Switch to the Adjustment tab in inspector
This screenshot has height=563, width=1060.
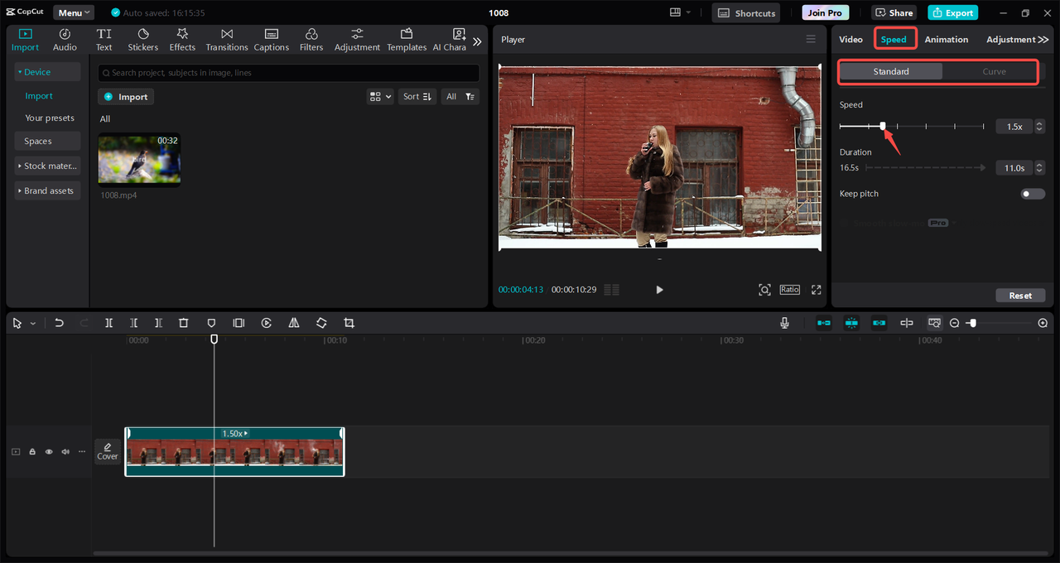1011,39
